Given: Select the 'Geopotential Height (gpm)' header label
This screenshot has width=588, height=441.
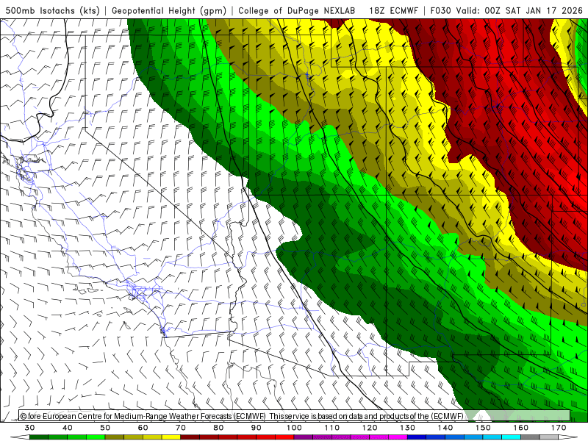Looking at the screenshot, I should click(x=169, y=11).
